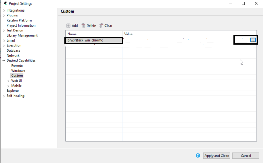Viewport: 263px width, 163px height.
Task: Expand the Self-healing node
Action: (x=4, y=96)
